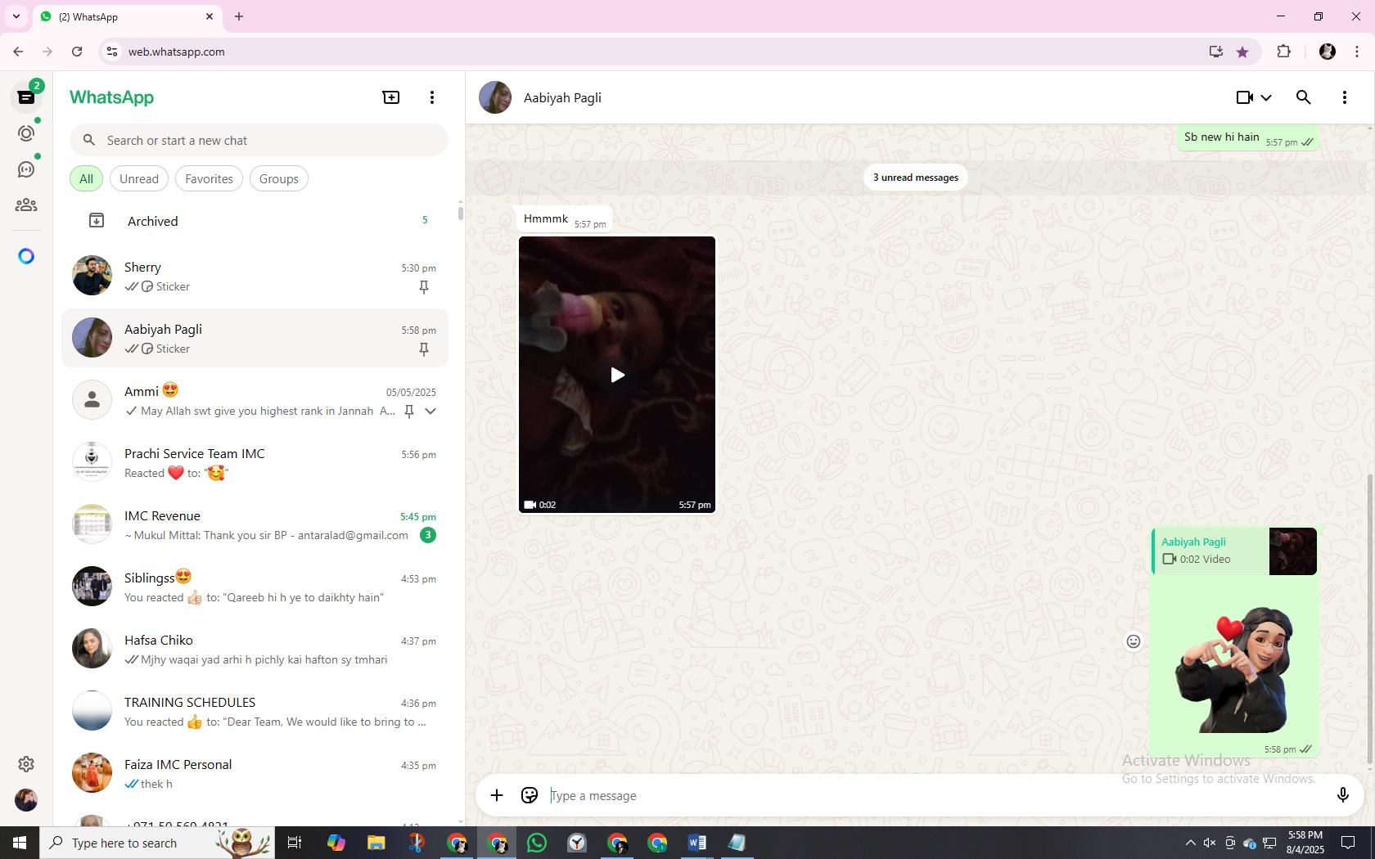Click the Sherry chat pin icon
The image size is (1375, 859).
424,287
